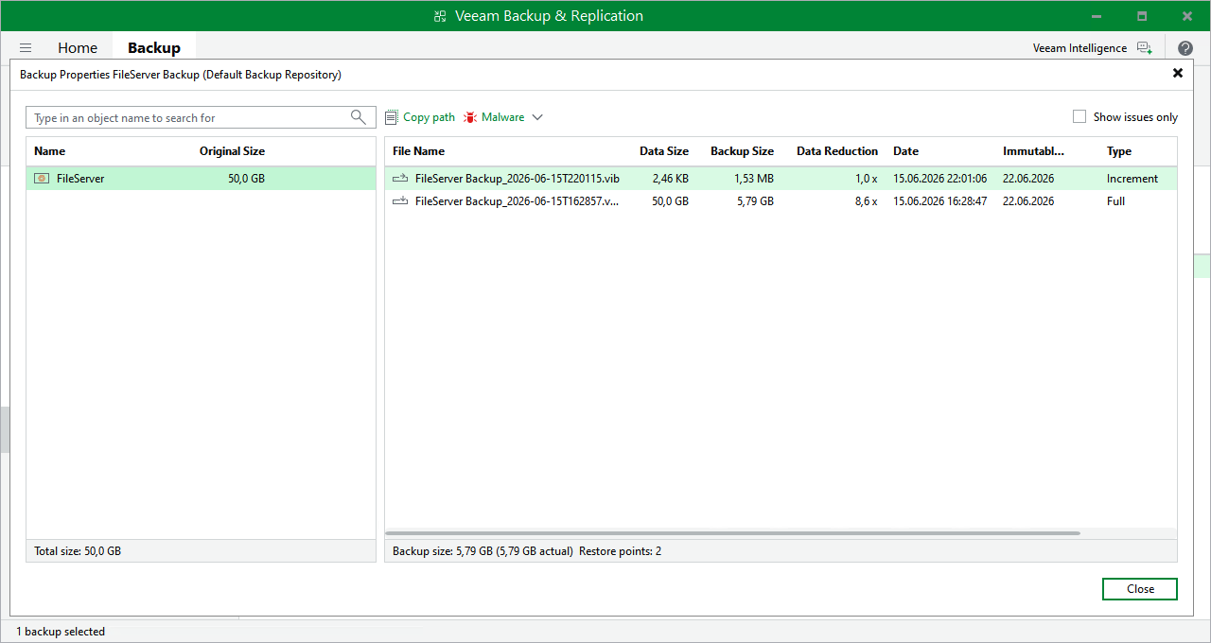Viewport: 1211px width, 643px height.
Task: Click the 1,53 MB backup size cell
Action: [753, 178]
